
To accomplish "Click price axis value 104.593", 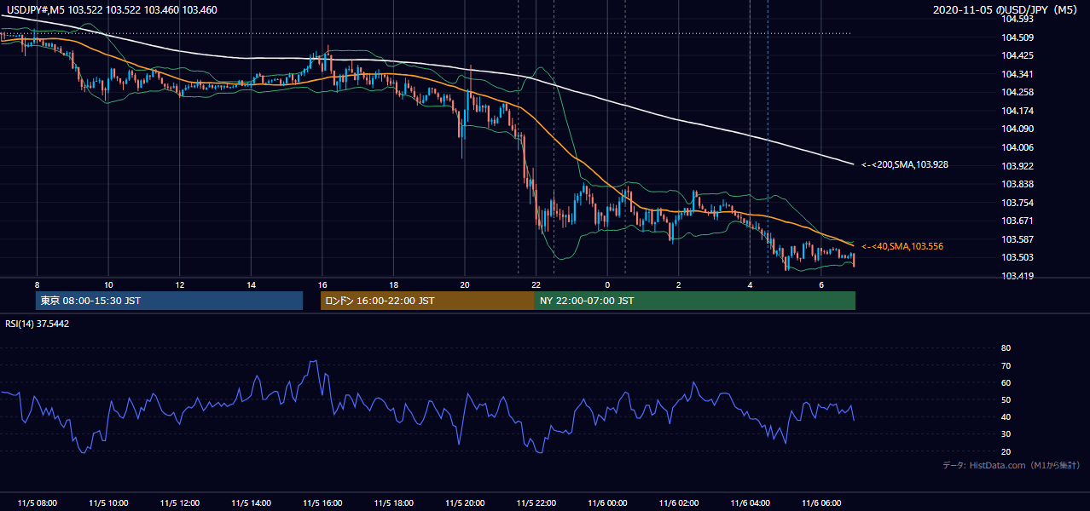I will point(1018,19).
